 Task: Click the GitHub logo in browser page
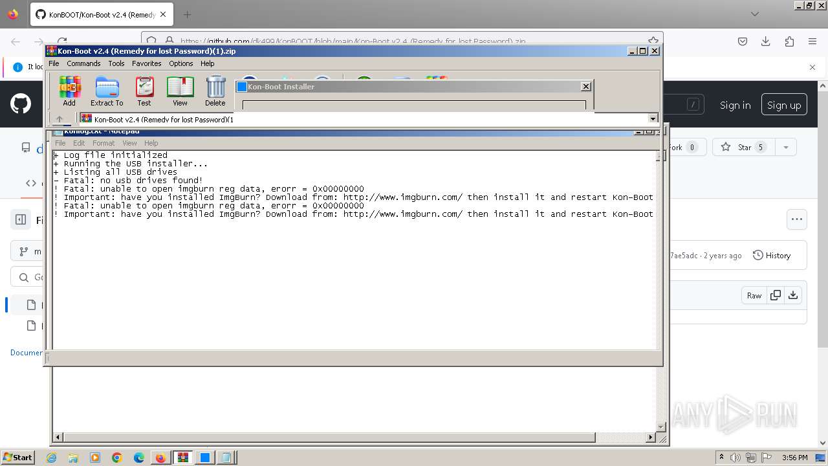pos(21,104)
